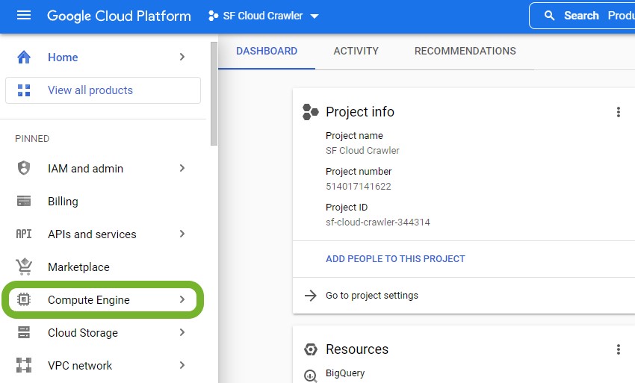Click the Marketplace cart icon
Image resolution: width=635 pixels, height=383 pixels.
24,267
